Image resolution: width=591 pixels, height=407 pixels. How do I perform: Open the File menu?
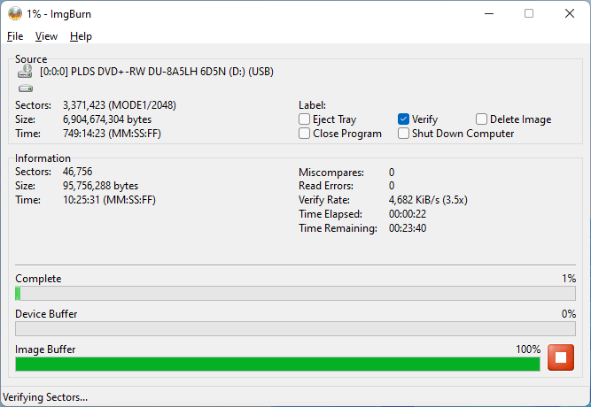click(x=15, y=36)
